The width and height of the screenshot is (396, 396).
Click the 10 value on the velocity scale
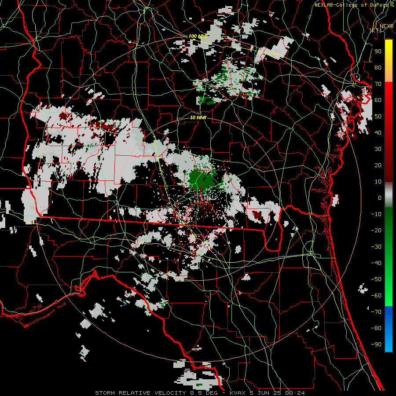click(x=378, y=182)
